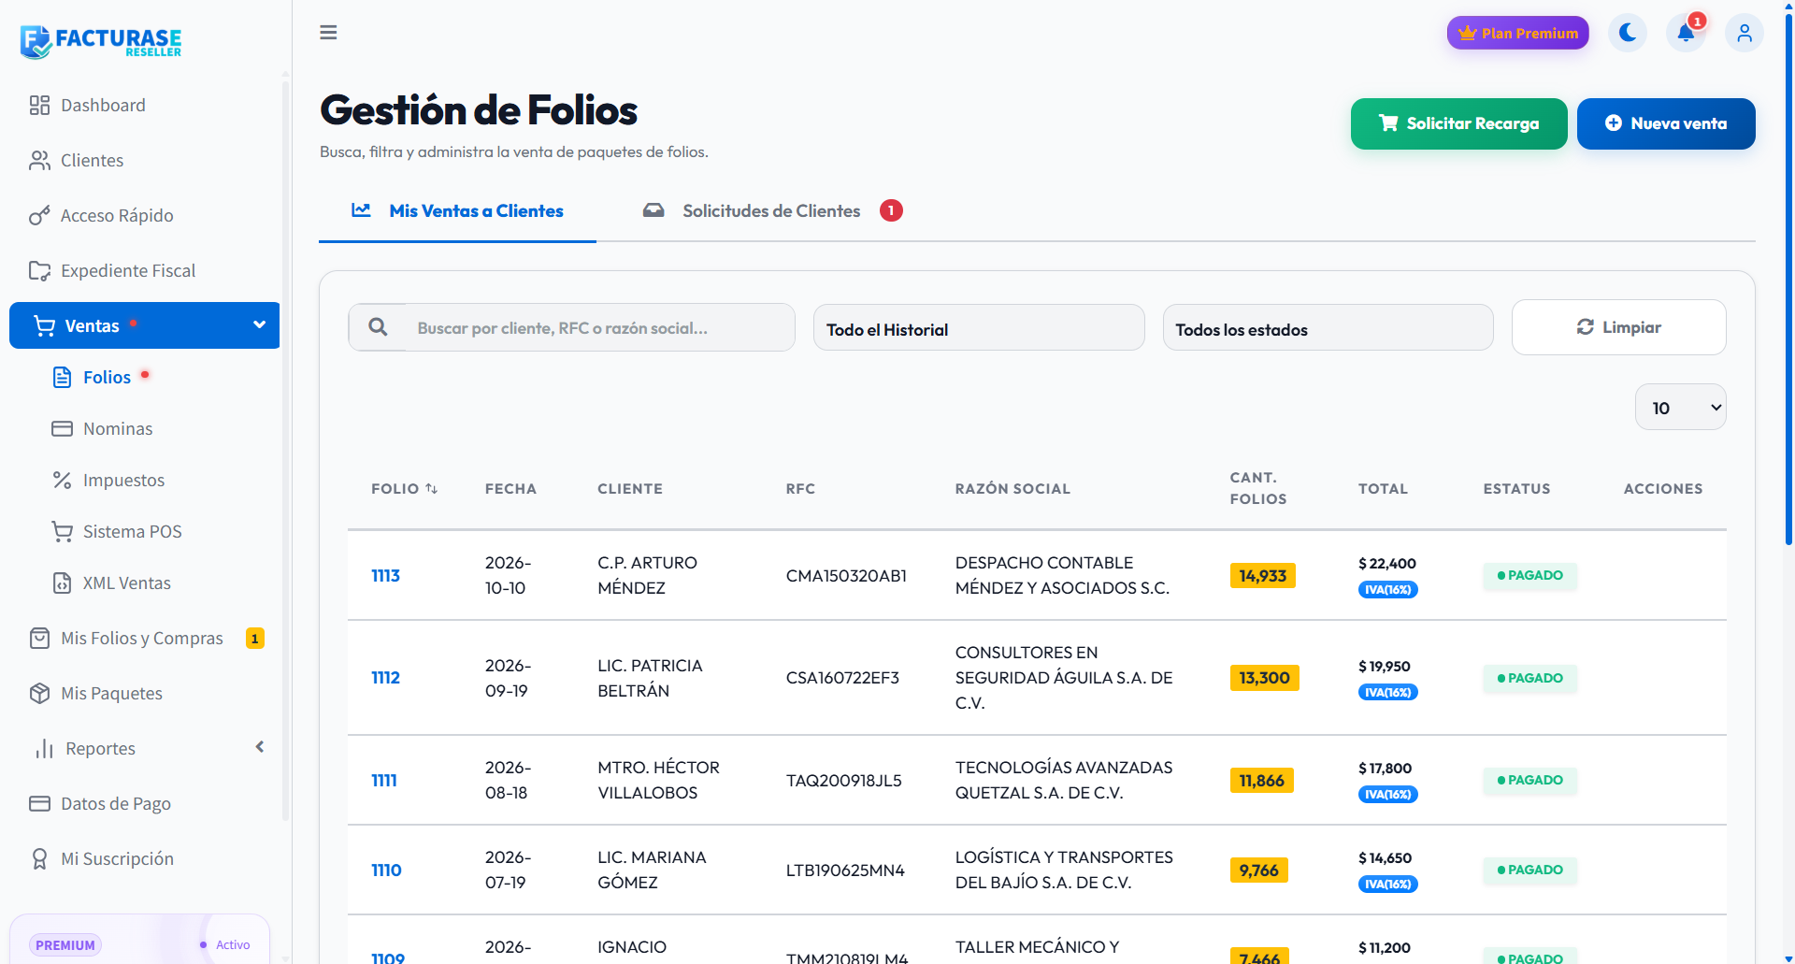Open folio 1112 link

(385, 678)
